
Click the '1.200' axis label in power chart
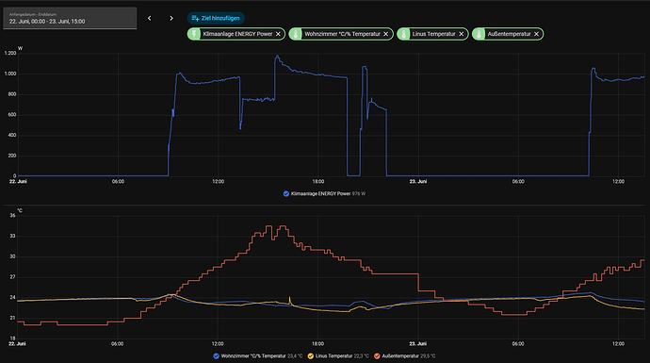(10, 53)
